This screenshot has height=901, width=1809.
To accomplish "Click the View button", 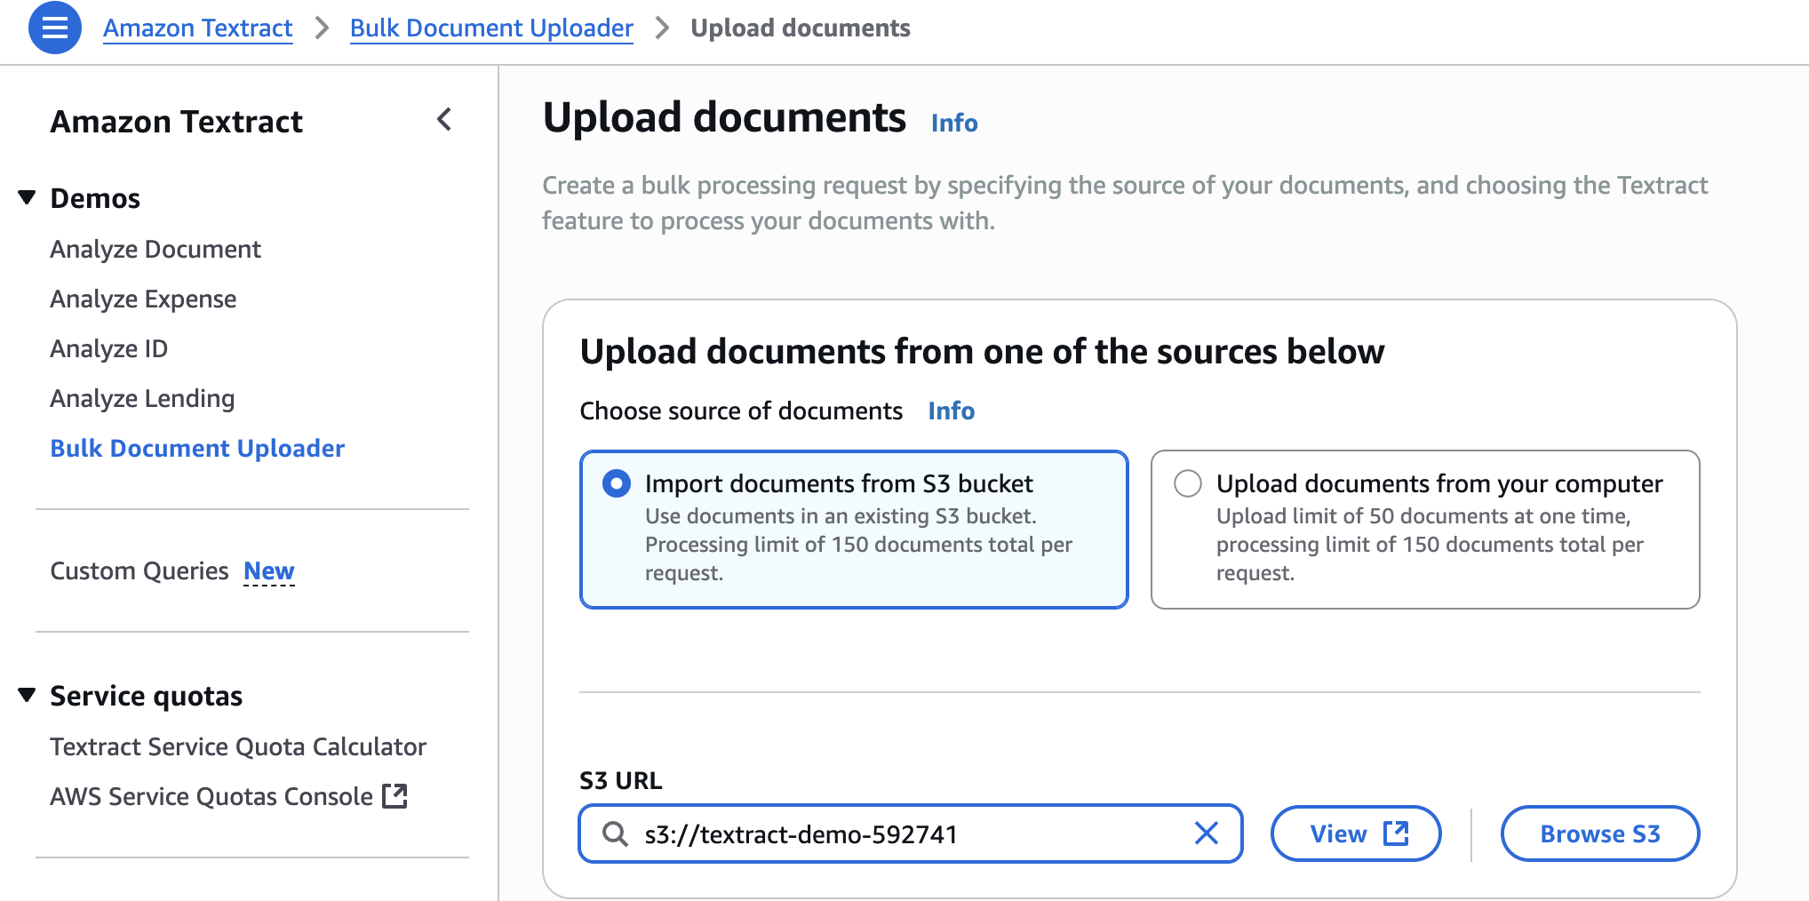I will pyautogui.click(x=1356, y=833).
